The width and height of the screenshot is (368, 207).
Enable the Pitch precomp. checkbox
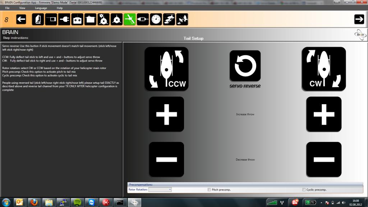(210, 189)
